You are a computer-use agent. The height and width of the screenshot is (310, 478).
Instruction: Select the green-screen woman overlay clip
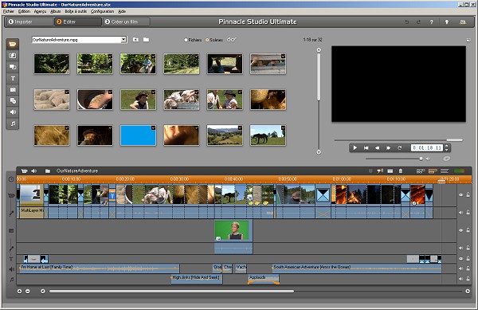pyautogui.click(x=233, y=231)
